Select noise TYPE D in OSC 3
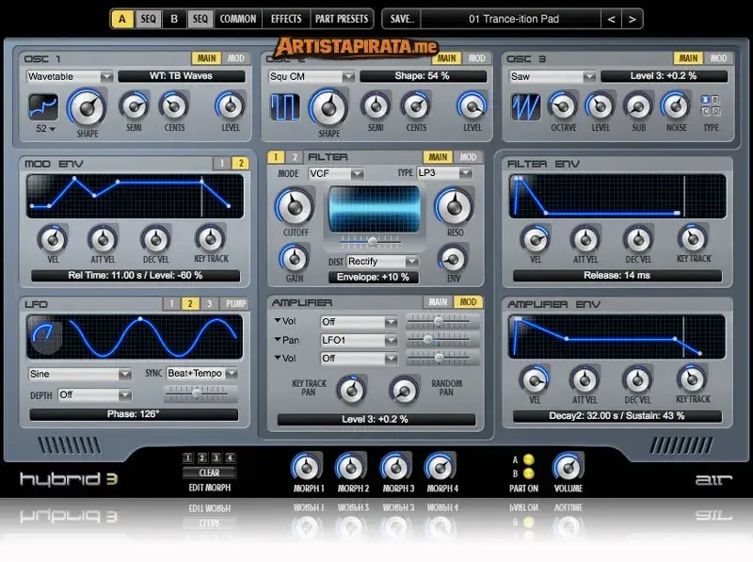The width and height of the screenshot is (753, 562). (715, 111)
